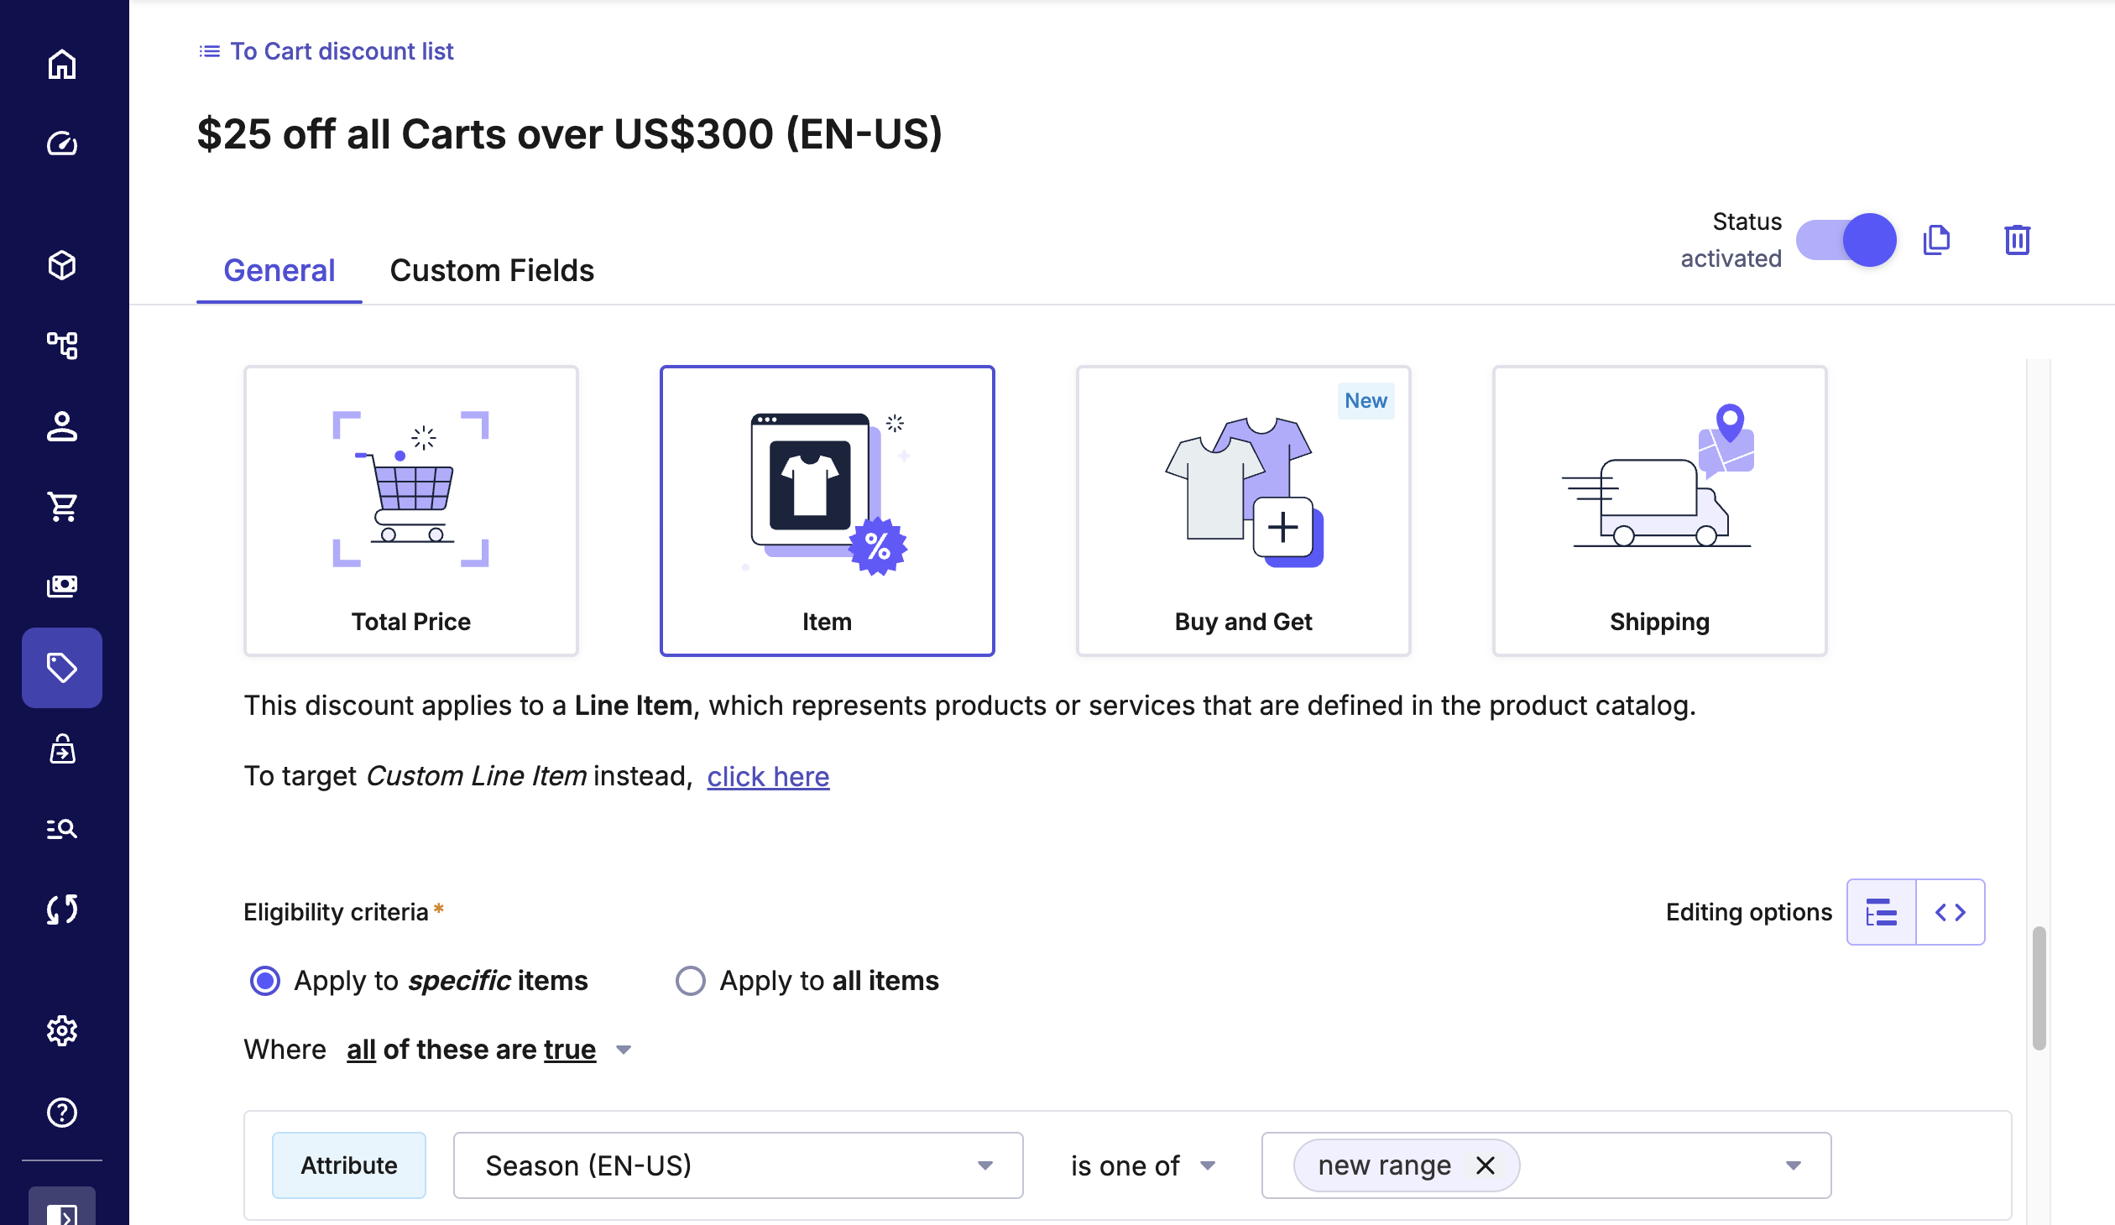Select Apply to all items radio
Viewport: 2115px width, 1225px height.
pyautogui.click(x=691, y=981)
